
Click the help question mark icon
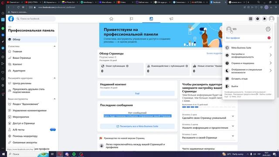227,63
